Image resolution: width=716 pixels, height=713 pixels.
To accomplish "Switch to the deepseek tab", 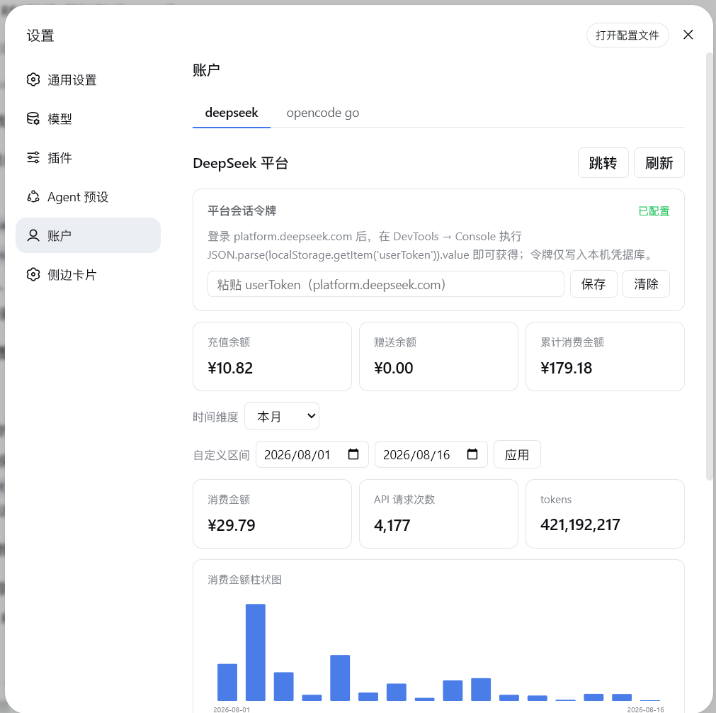I will tap(232, 113).
